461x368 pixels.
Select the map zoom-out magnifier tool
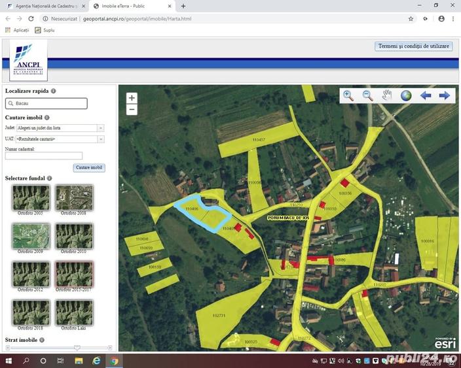click(x=368, y=95)
